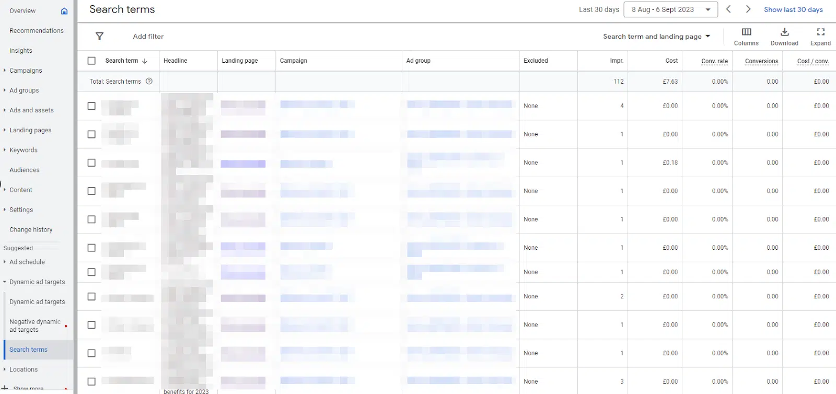836x394 pixels.
Task: Open Change history page
Action: point(31,229)
